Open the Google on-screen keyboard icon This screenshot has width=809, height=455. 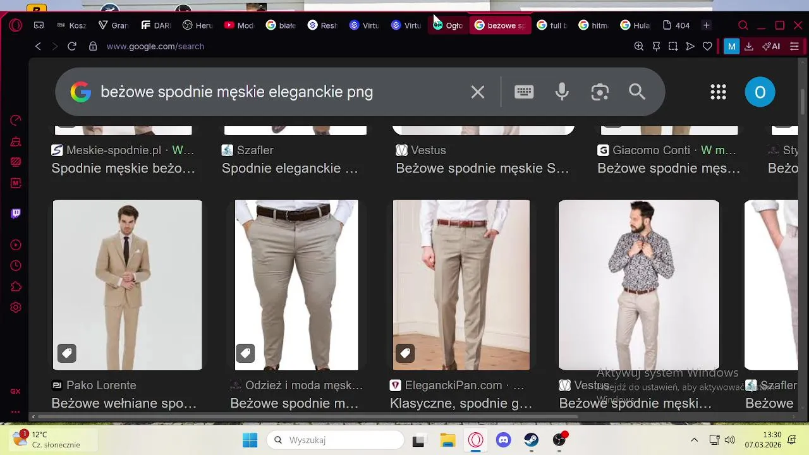[524, 92]
